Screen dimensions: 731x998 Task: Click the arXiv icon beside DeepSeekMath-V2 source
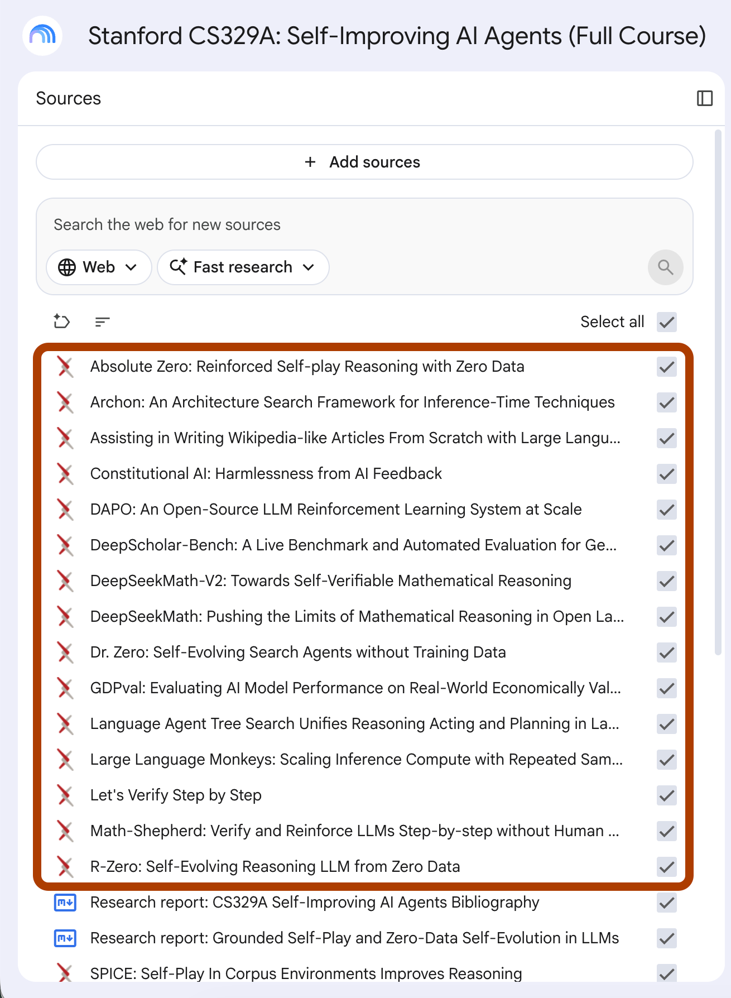pos(65,581)
